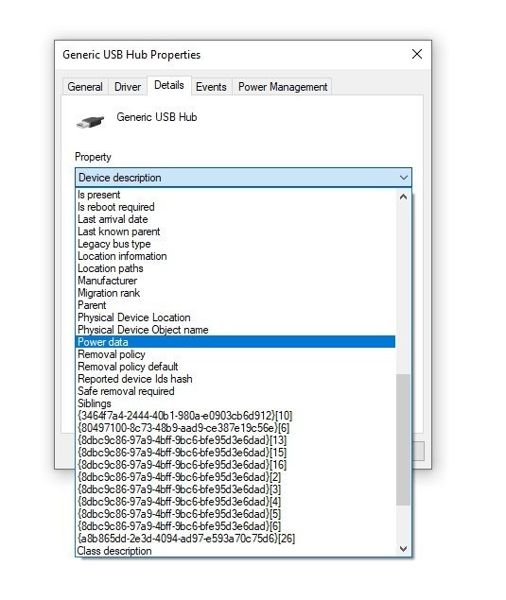Pick 'Last arrival date' in the list

point(236,219)
